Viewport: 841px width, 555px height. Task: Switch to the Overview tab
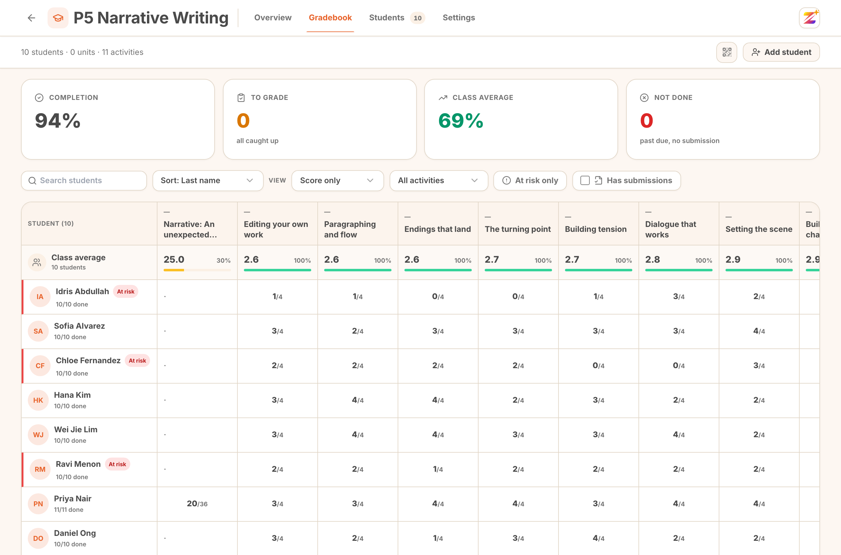(273, 18)
